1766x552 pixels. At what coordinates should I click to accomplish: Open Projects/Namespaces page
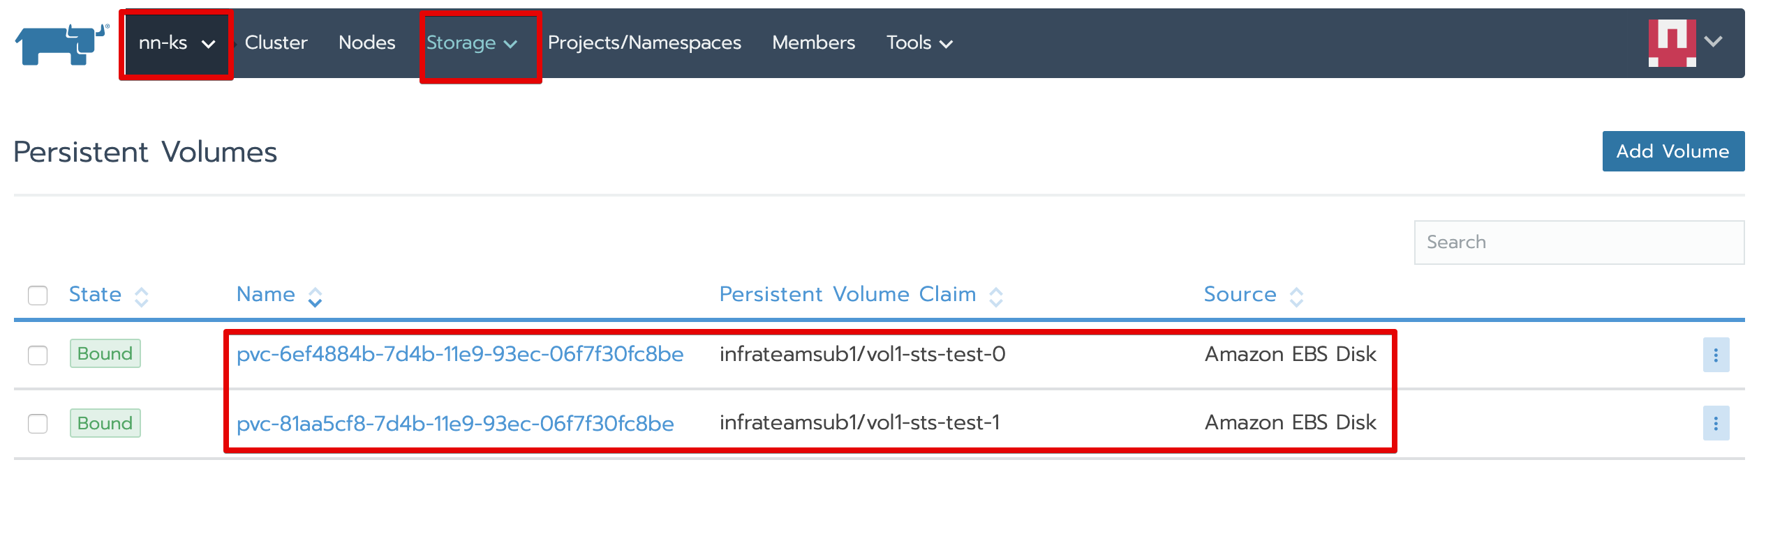(x=644, y=43)
